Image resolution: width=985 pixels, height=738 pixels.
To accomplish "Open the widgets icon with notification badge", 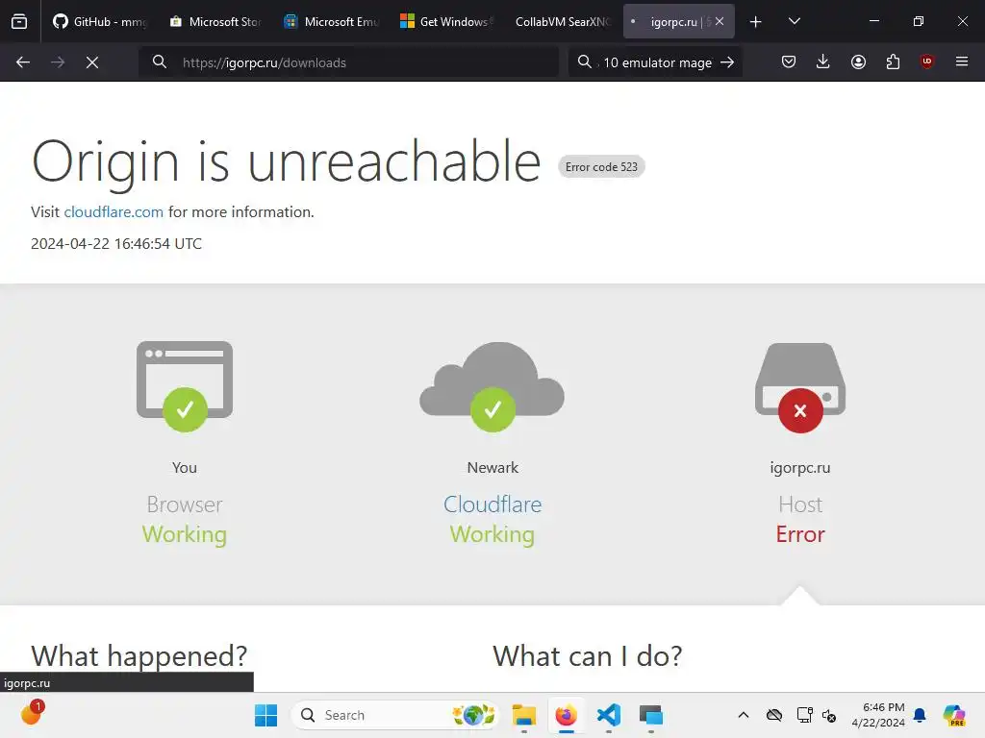I will pyautogui.click(x=32, y=714).
